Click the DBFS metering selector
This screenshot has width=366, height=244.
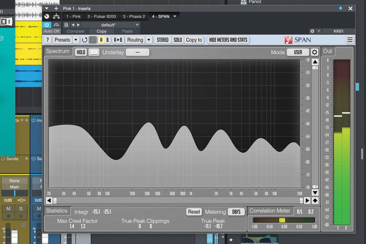tap(236, 212)
